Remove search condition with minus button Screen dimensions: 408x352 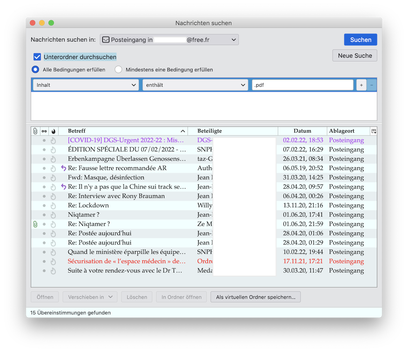pyautogui.click(x=372, y=85)
